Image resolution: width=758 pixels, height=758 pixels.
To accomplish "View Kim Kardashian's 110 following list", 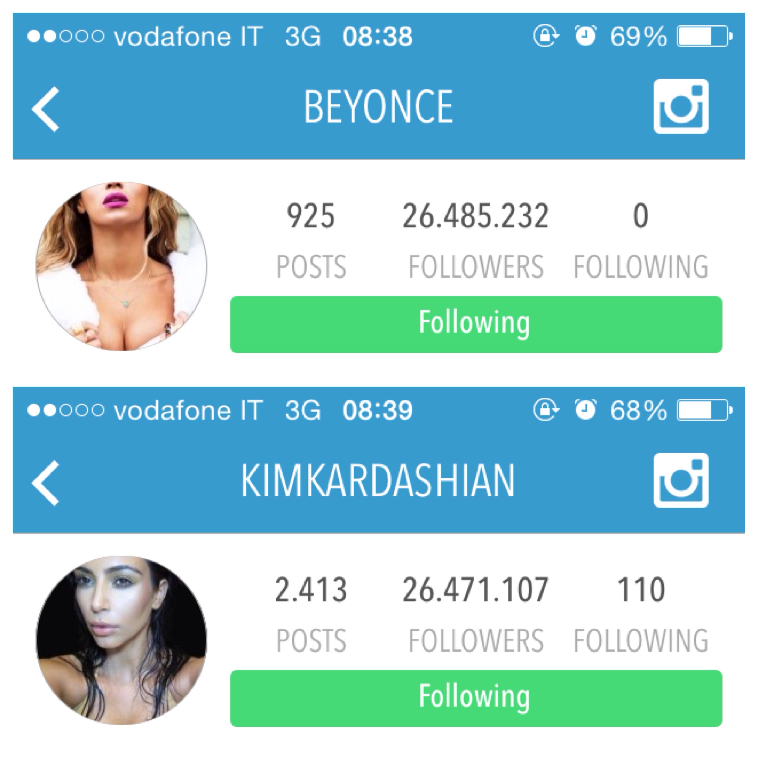I will click(641, 614).
